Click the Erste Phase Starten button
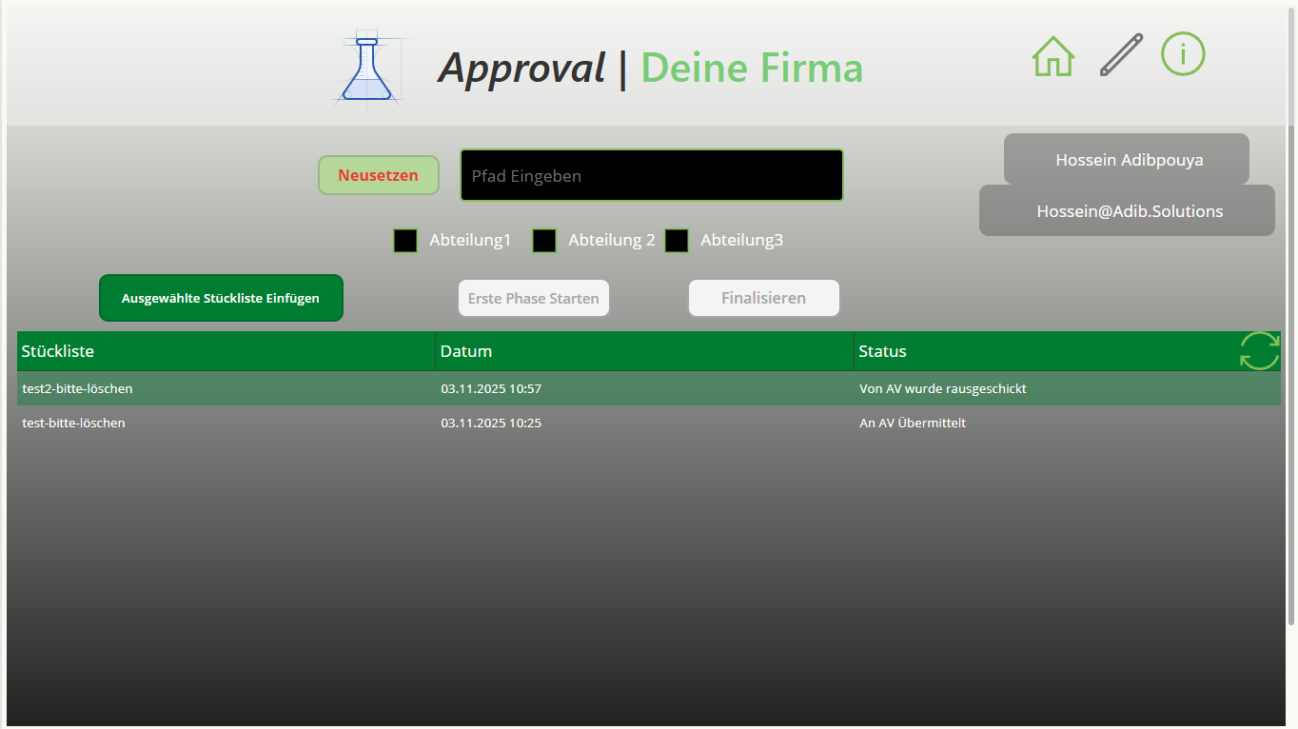 (x=533, y=298)
